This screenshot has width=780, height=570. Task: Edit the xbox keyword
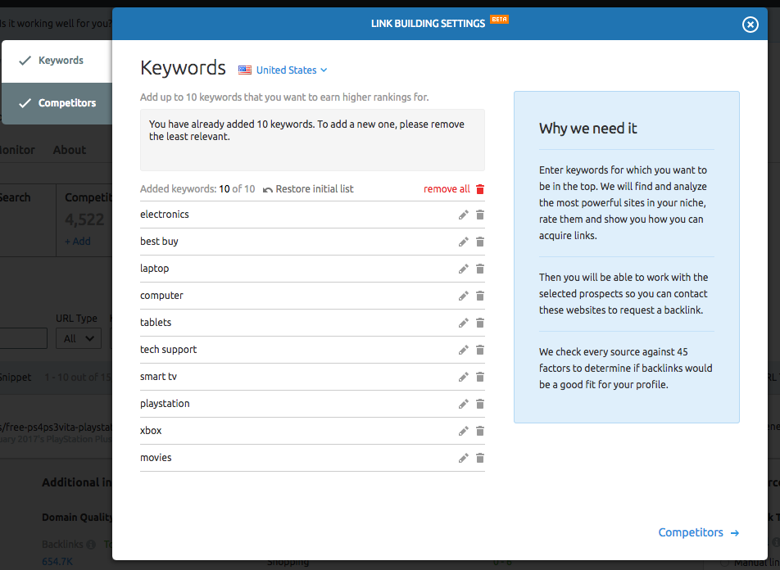pyautogui.click(x=463, y=432)
